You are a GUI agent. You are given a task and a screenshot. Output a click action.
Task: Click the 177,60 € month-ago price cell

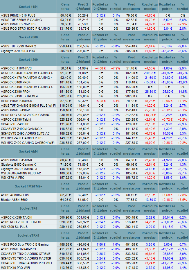tap(132, 92)
